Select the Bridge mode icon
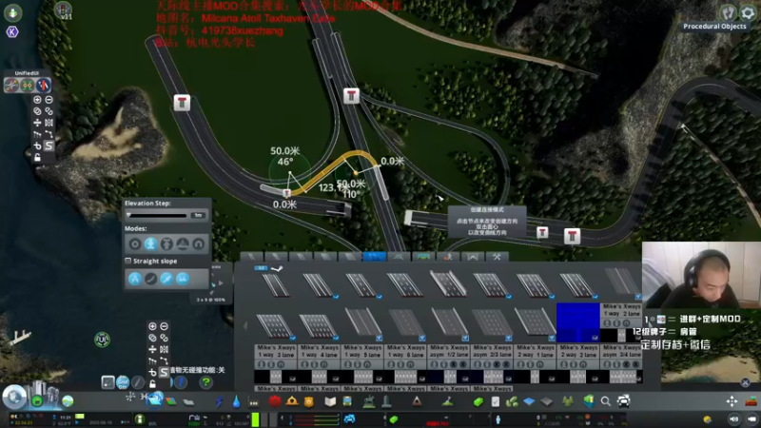Viewport: 761px width, 428px height. pyautogui.click(x=183, y=243)
